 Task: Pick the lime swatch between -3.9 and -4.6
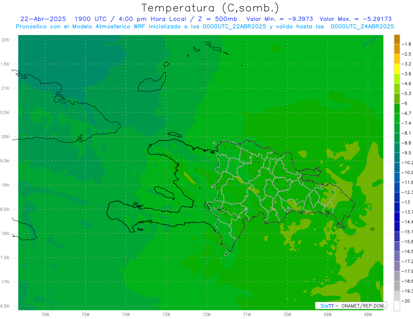(397, 78)
